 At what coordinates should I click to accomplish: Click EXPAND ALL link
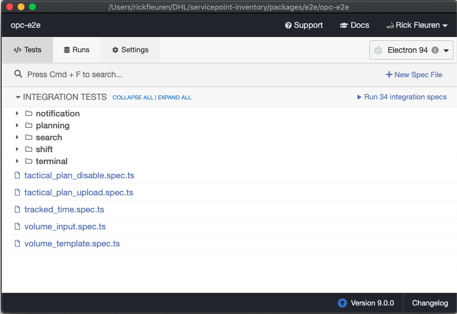click(175, 98)
